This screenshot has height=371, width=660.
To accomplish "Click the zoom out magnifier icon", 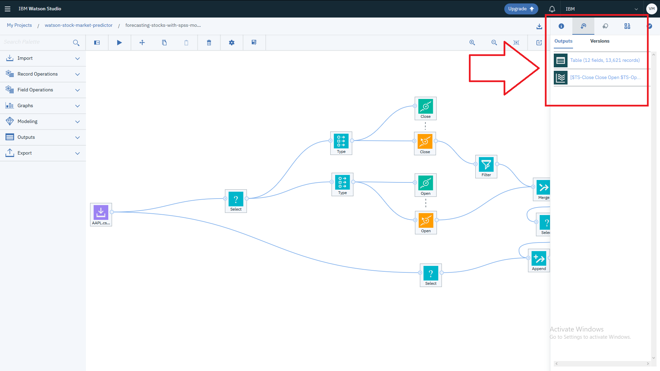I will (x=494, y=43).
